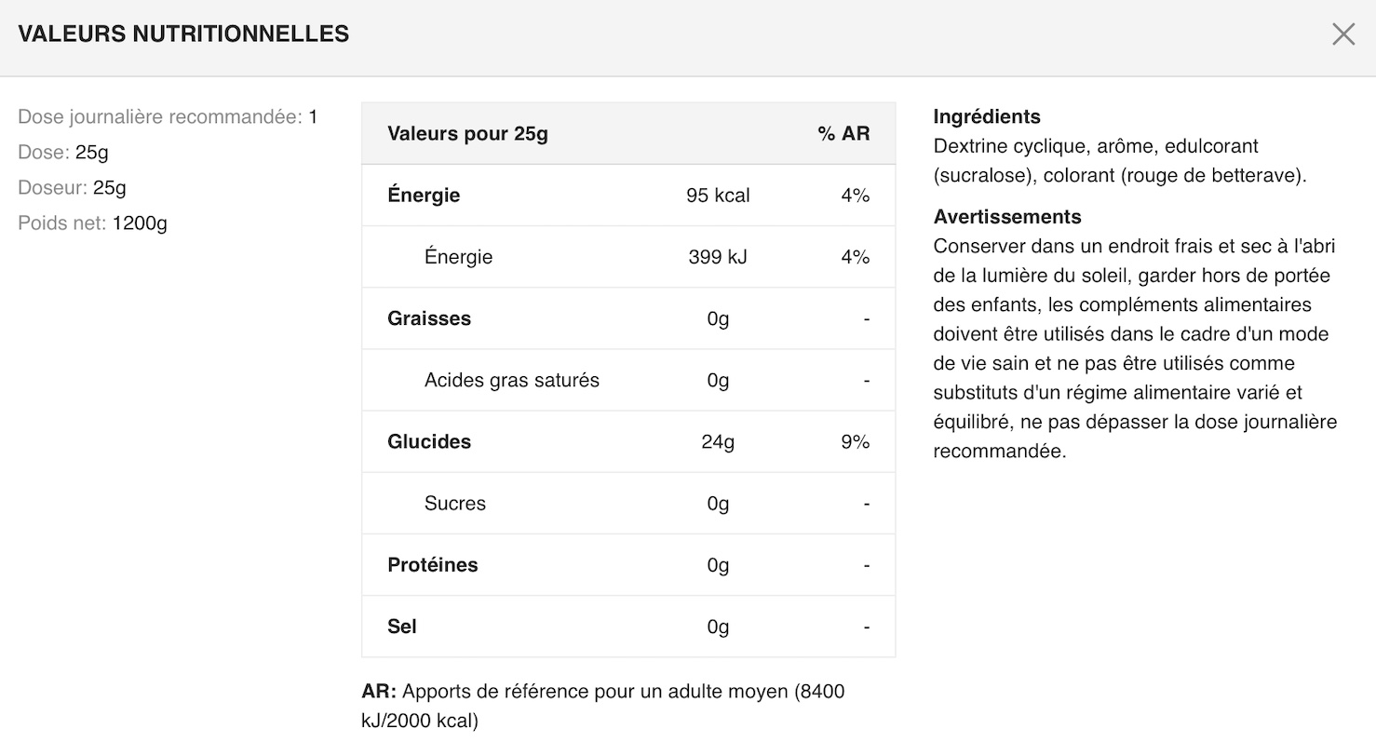
Task: Click the % AR column header
Action: (x=843, y=134)
